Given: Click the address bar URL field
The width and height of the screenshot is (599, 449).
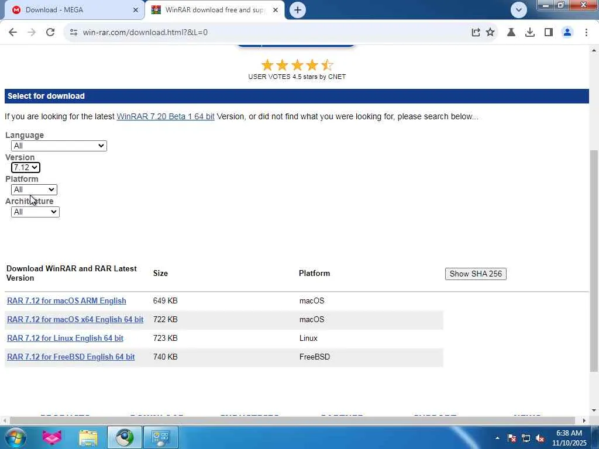Looking at the screenshot, I should (267, 33).
